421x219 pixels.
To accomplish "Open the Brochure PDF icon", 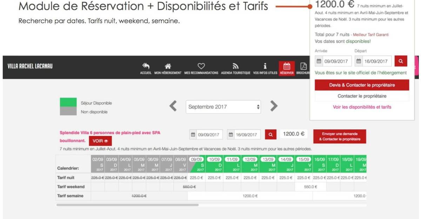I will coord(304,66).
